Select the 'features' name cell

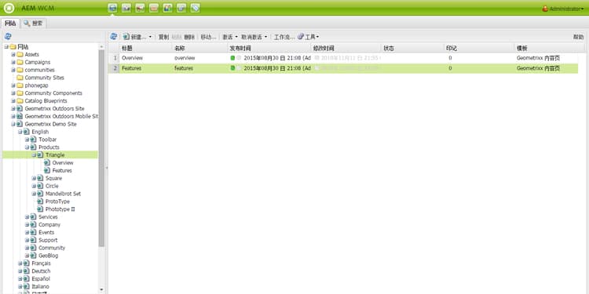coord(199,68)
